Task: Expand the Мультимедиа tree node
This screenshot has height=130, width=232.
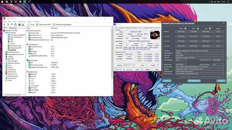Action: (x=4, y=61)
